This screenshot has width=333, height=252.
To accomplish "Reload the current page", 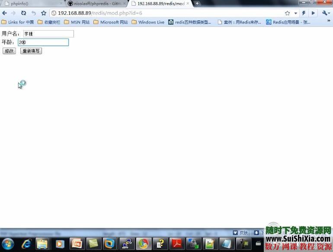I will [23, 13].
